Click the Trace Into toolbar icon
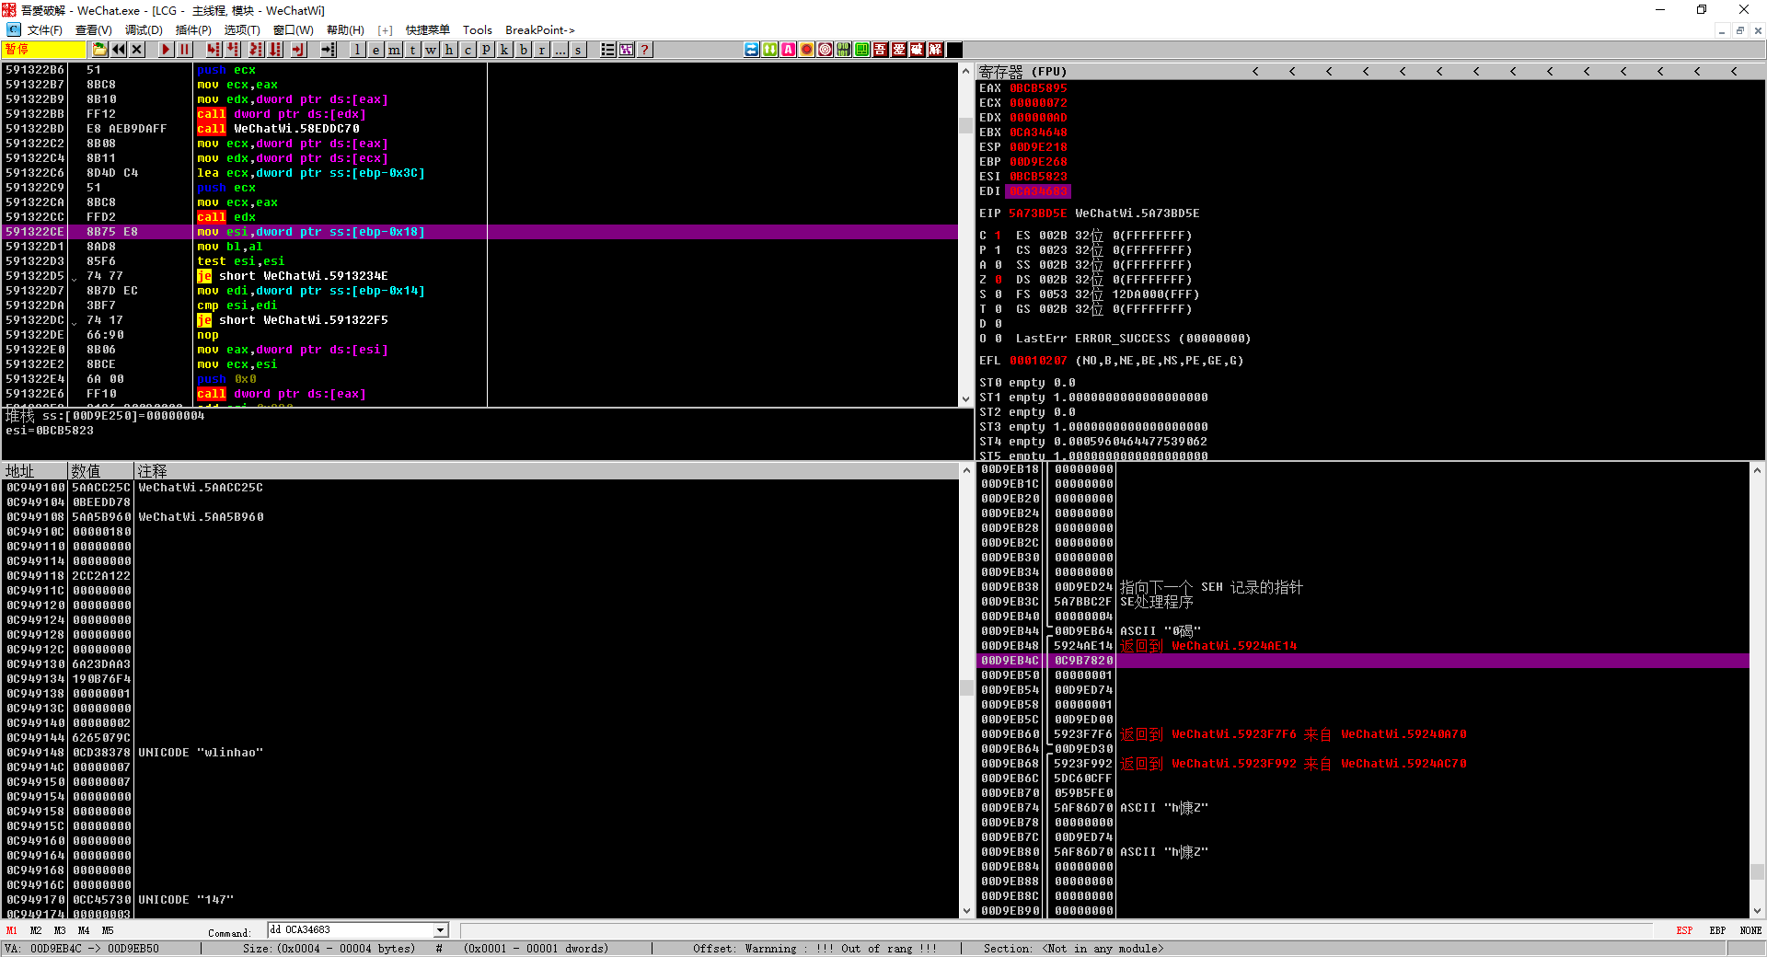The image size is (1767, 957). [x=256, y=50]
